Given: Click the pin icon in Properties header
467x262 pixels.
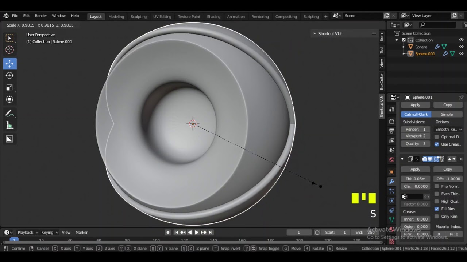Looking at the screenshot, I should (x=461, y=97).
